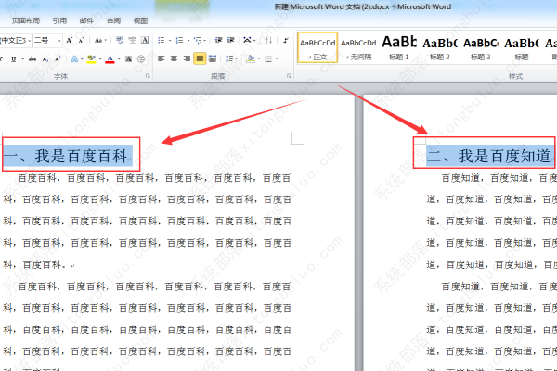Image resolution: width=557 pixels, height=371 pixels.
Task: Click the Strikethrough icon
Action: (x=32, y=59)
